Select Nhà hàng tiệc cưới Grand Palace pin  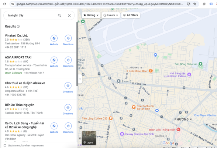(189, 74)
